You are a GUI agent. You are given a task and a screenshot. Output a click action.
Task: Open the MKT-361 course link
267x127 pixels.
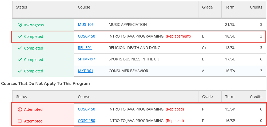click(x=85, y=71)
